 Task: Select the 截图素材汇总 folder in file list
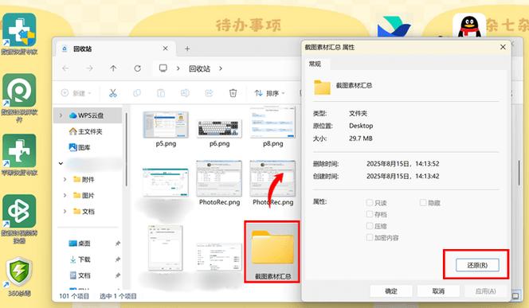tap(272, 252)
